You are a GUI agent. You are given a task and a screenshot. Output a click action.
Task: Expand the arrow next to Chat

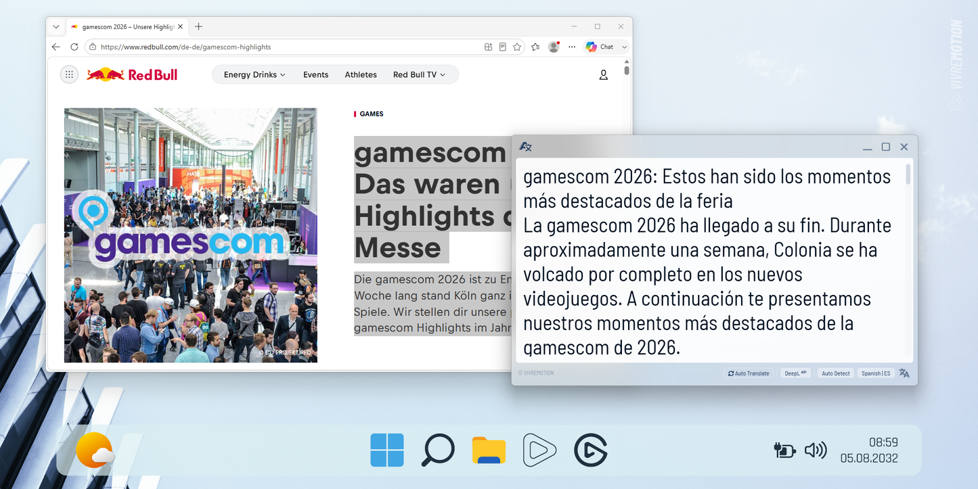(x=624, y=47)
